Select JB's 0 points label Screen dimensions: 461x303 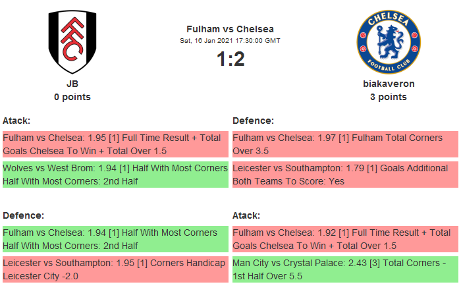point(72,97)
